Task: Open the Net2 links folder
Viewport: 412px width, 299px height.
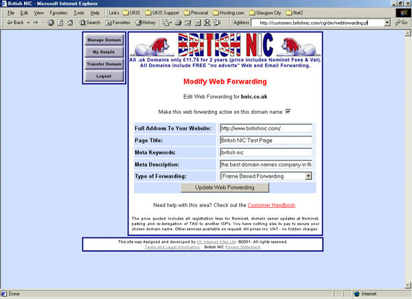Action: tap(295, 12)
